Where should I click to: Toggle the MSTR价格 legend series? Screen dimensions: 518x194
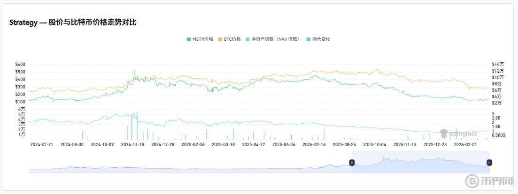[x=200, y=39]
